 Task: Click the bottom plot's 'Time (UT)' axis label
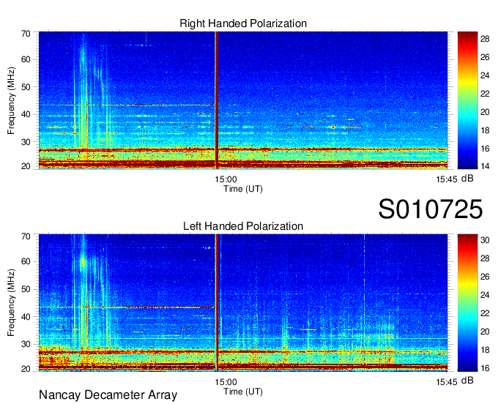pyautogui.click(x=243, y=392)
